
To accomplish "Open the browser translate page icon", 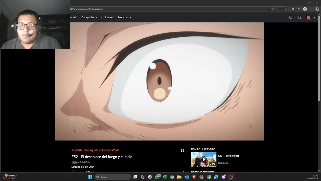I will [x=273, y=9].
